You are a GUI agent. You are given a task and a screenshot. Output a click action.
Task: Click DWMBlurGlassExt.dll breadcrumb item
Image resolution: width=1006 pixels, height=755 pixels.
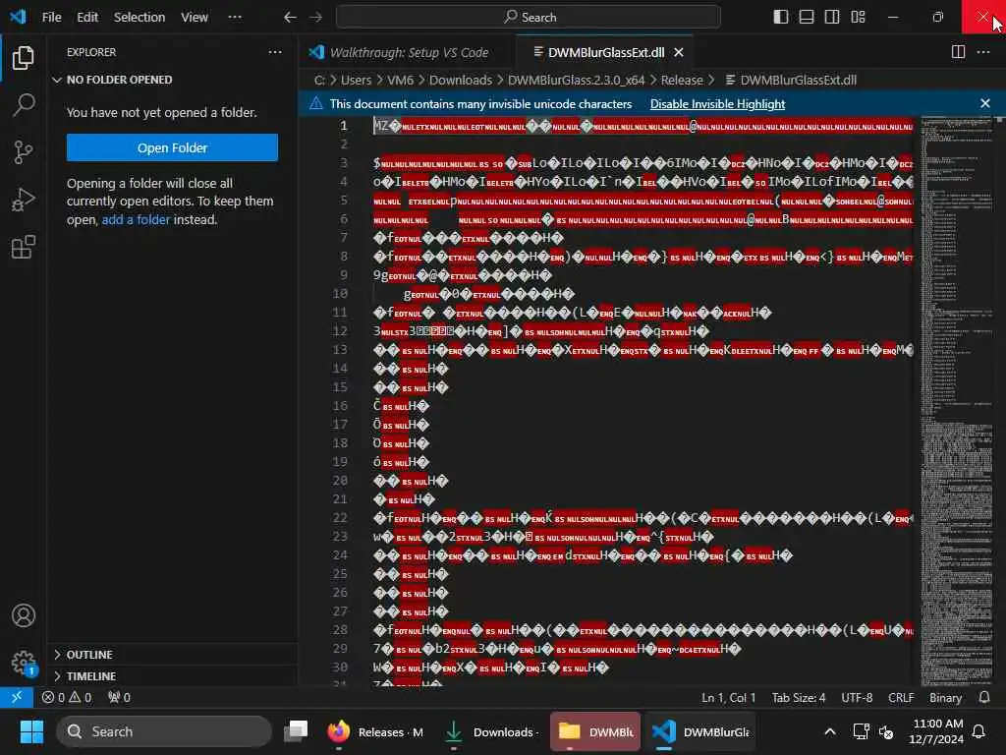791,80
